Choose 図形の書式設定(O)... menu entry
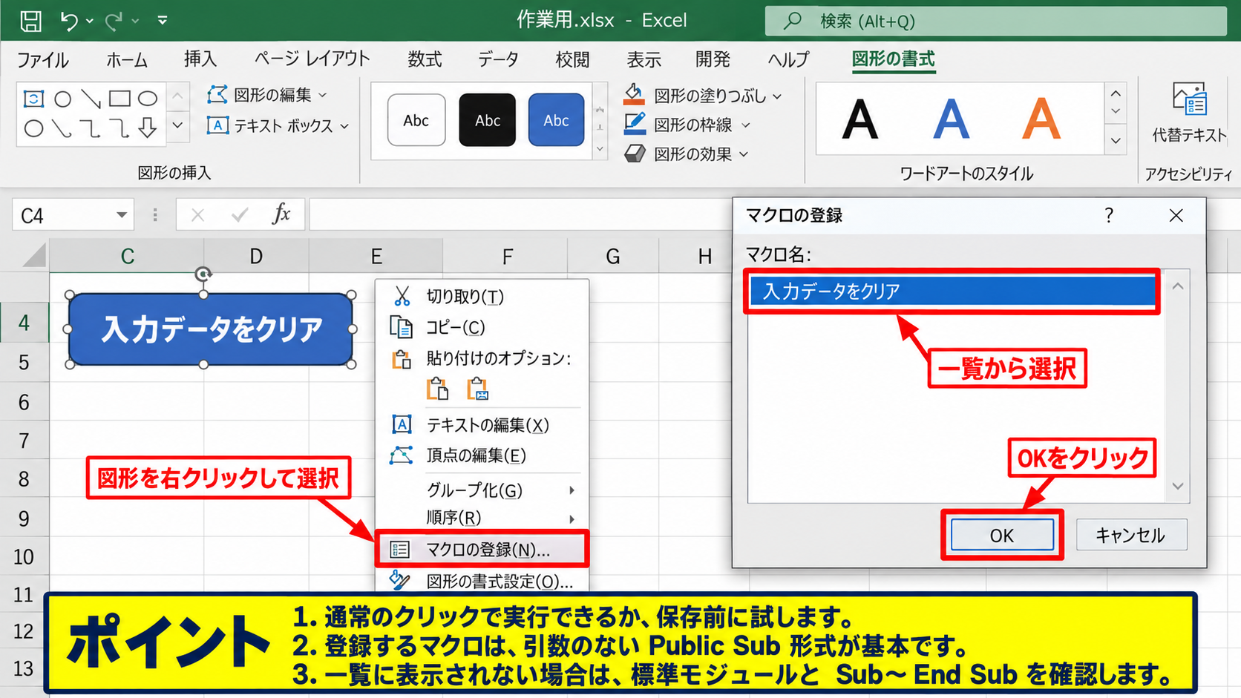This screenshot has width=1241, height=698. (482, 581)
